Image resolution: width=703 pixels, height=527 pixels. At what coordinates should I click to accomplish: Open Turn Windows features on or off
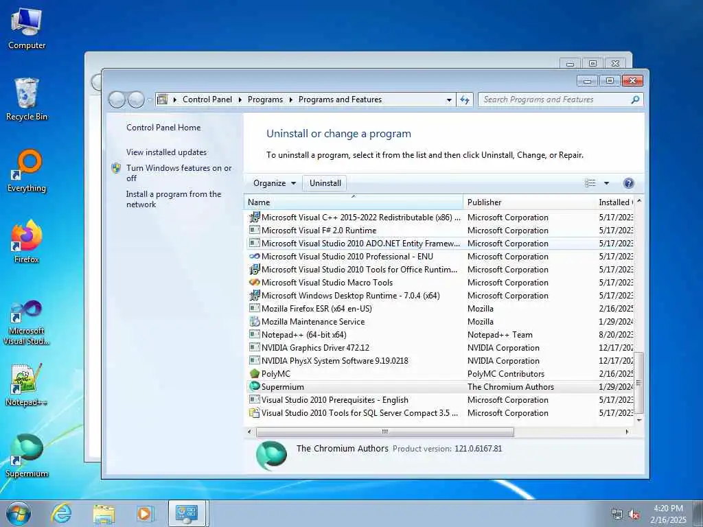[x=178, y=173]
